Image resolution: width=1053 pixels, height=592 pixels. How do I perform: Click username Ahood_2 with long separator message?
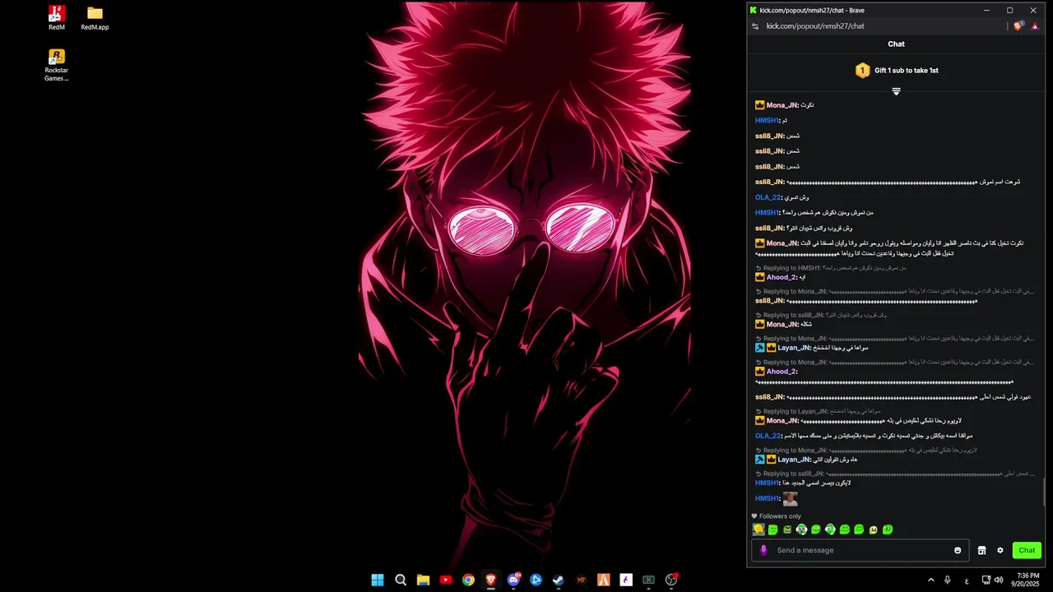pyautogui.click(x=782, y=372)
